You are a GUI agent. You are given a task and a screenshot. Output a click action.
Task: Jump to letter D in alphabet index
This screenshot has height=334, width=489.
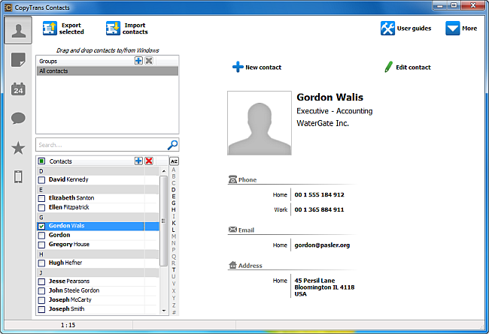174,190
